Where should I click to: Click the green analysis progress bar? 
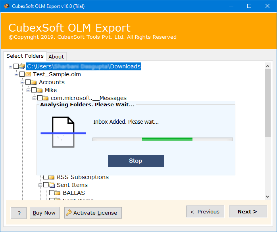163,139
